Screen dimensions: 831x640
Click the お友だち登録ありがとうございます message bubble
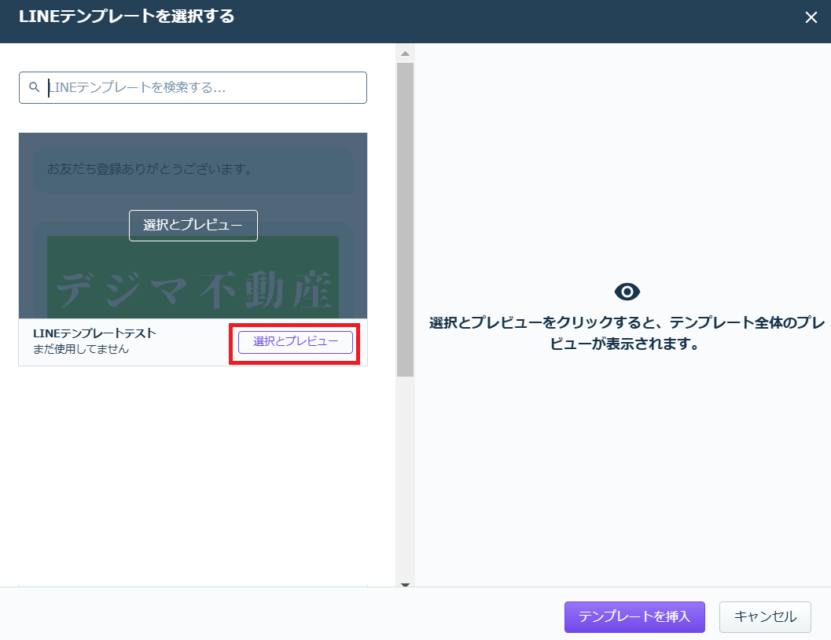pos(193,170)
